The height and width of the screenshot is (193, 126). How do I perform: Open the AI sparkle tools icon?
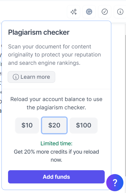(74, 12)
